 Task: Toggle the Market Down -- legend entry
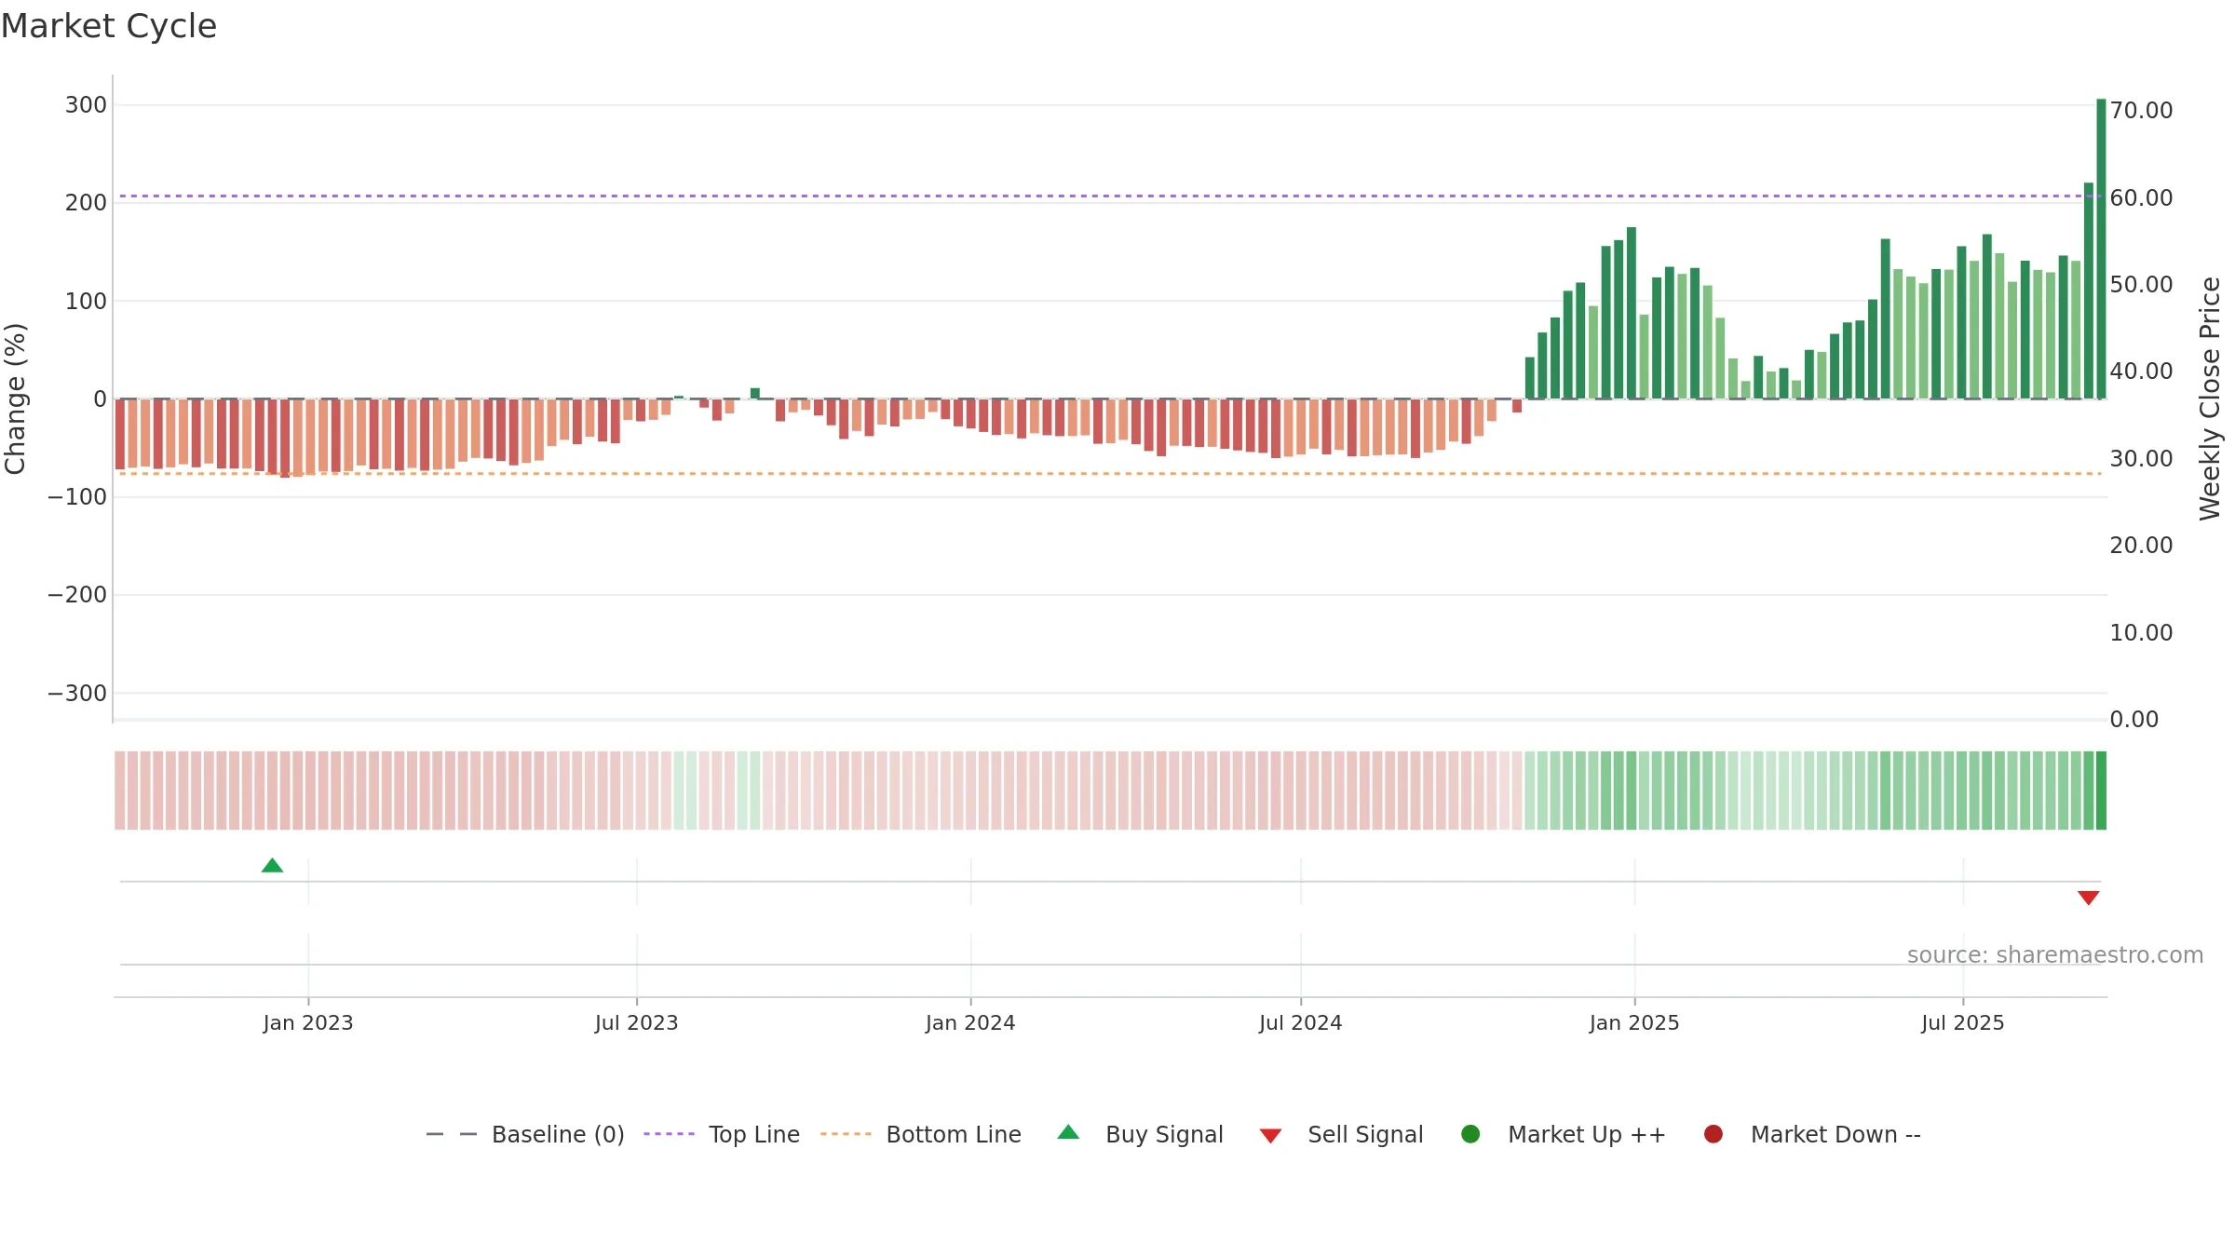(1811, 1134)
